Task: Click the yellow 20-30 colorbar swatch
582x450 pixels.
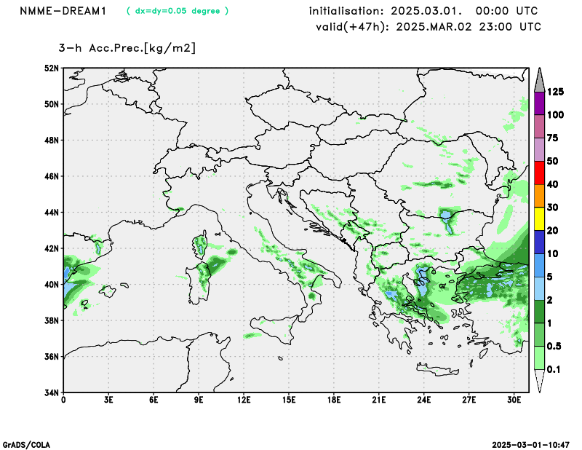Action: (539, 219)
